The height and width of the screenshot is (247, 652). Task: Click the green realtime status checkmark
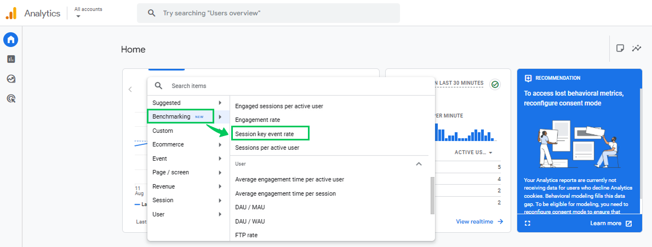pos(495,84)
